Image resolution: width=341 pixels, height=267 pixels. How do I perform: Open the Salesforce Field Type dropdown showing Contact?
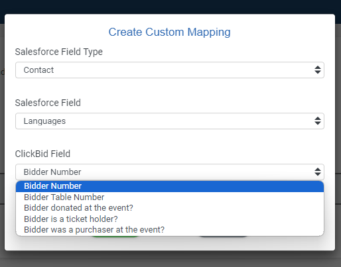[x=170, y=70]
